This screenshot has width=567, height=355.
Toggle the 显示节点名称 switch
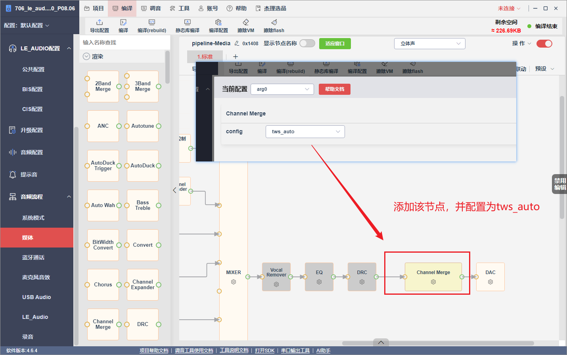coord(307,43)
